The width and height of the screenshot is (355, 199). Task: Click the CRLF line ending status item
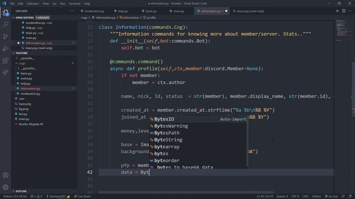tap(305, 197)
